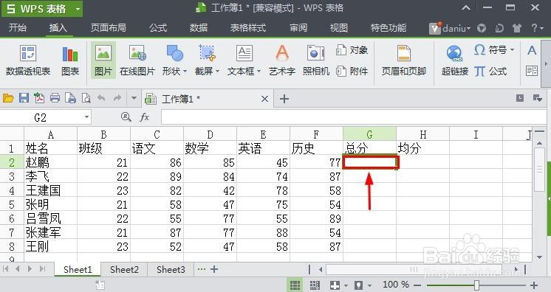Expand reading mode options arrow
The height and width of the screenshot is (292, 551).
pyautogui.click(x=346, y=285)
